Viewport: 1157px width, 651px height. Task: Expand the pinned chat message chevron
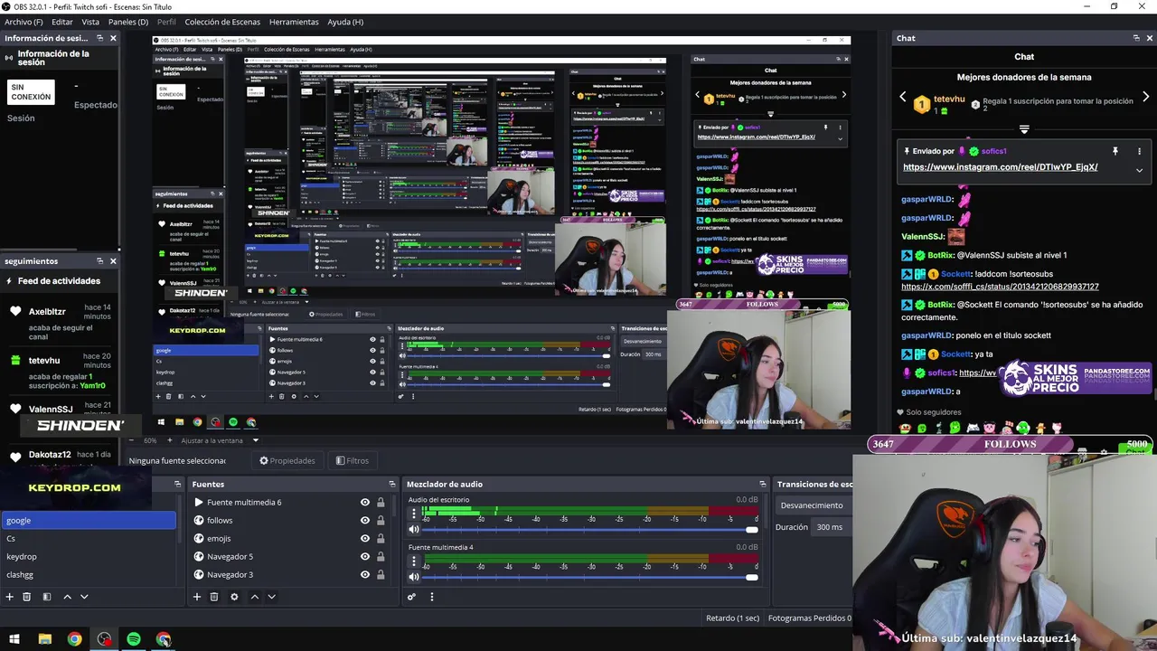(x=1139, y=170)
